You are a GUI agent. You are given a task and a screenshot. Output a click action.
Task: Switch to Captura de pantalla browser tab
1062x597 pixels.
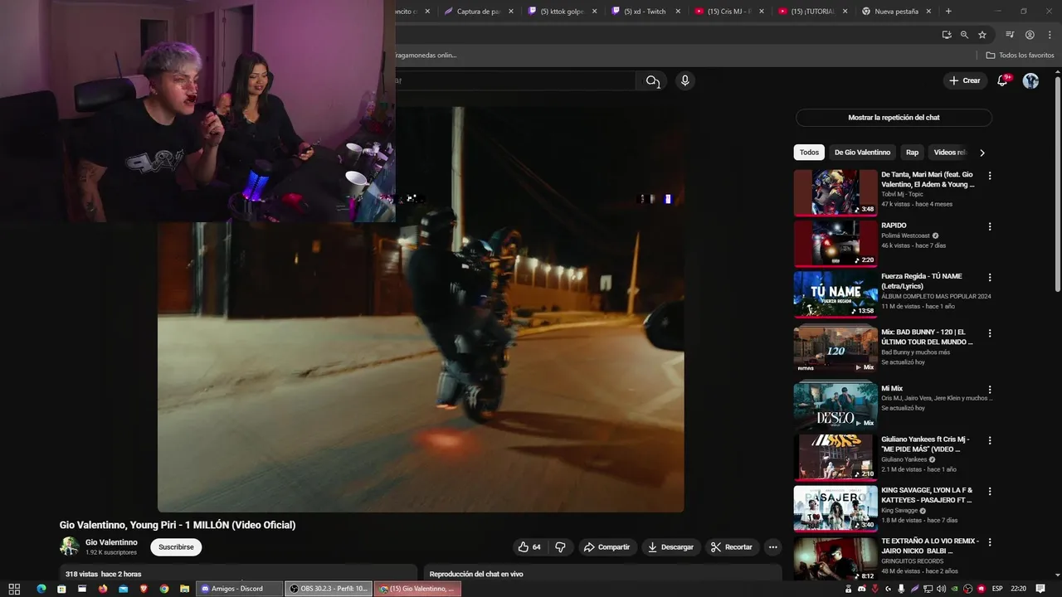(x=479, y=11)
